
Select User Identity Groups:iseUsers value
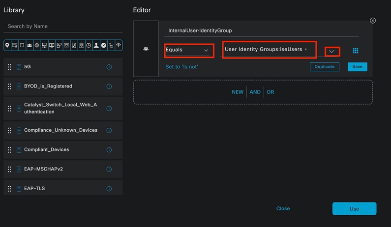pyautogui.click(x=263, y=49)
